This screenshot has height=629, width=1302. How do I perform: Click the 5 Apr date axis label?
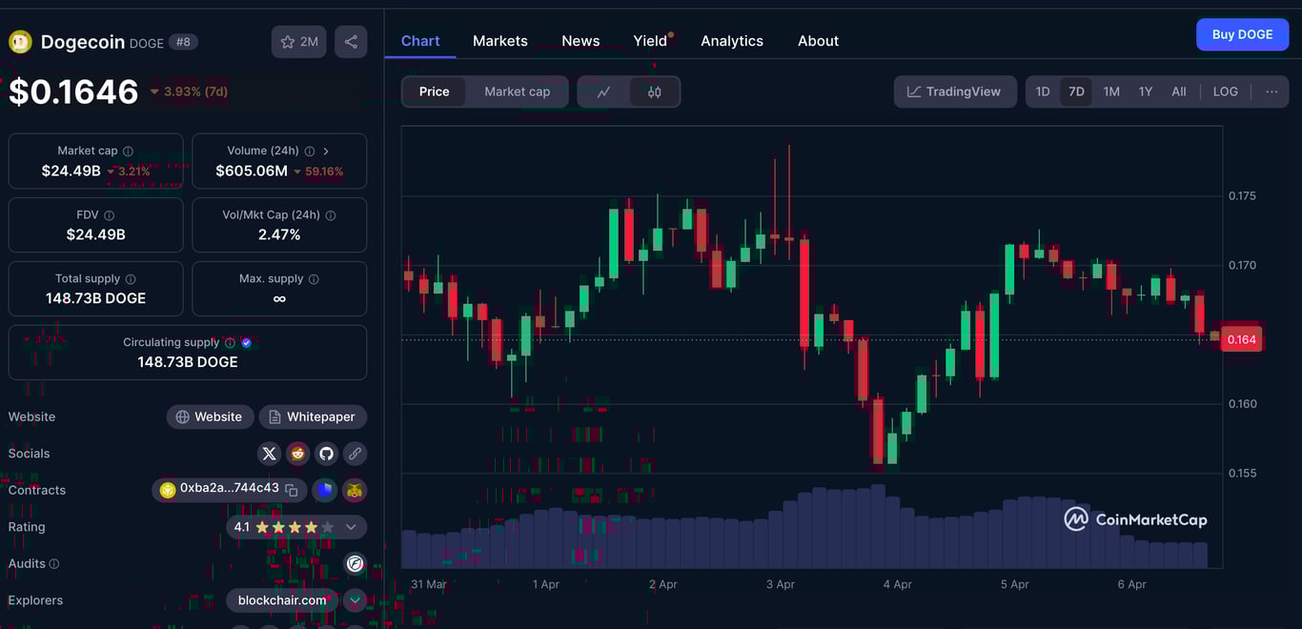tap(1014, 584)
